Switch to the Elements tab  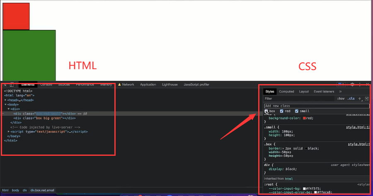tap(28, 85)
